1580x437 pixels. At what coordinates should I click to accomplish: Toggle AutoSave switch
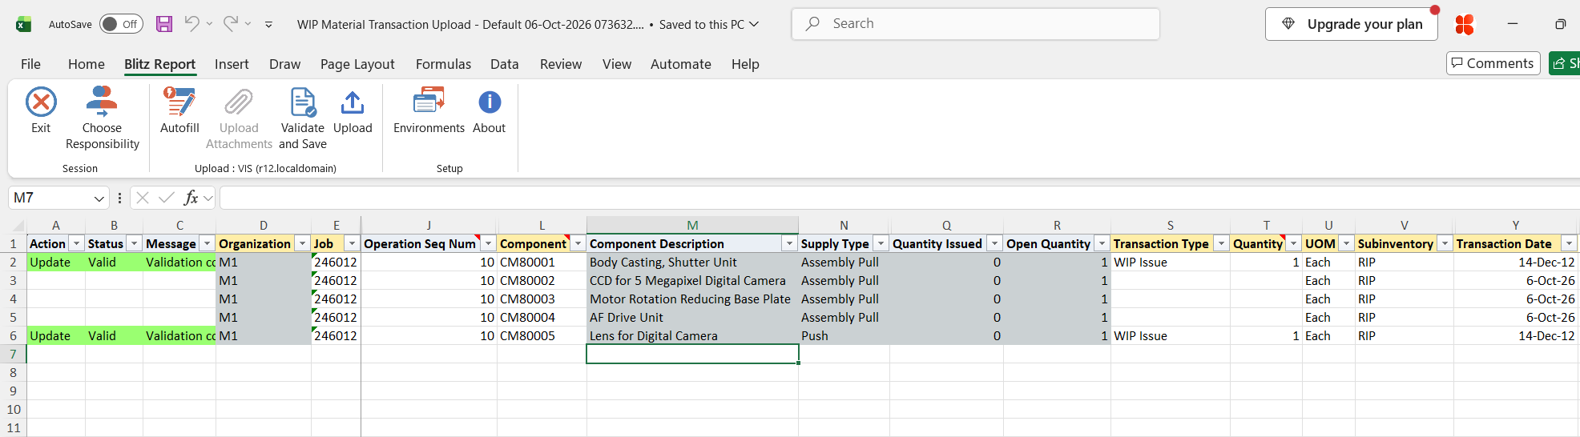click(121, 24)
